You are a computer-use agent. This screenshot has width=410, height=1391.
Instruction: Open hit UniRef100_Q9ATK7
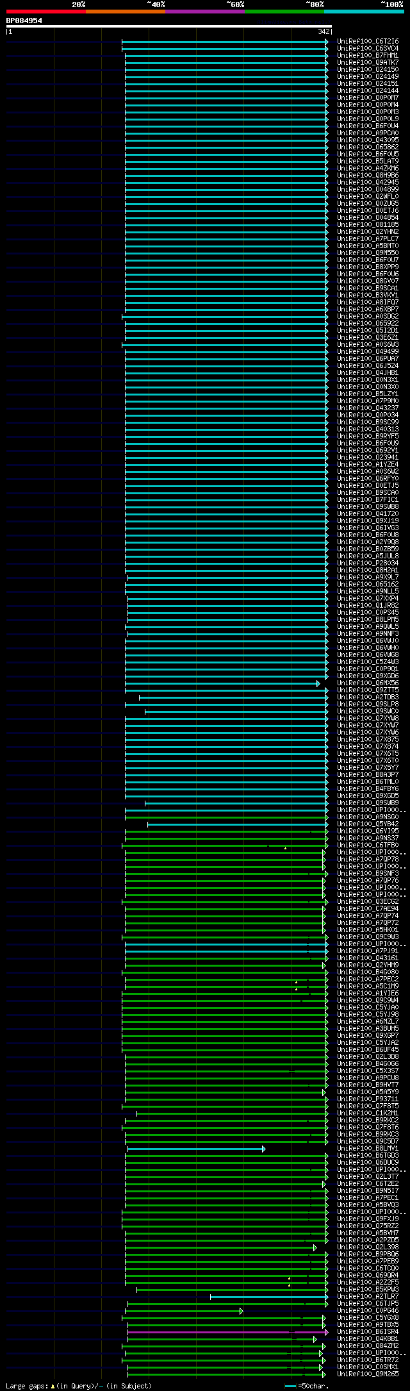click(x=368, y=63)
